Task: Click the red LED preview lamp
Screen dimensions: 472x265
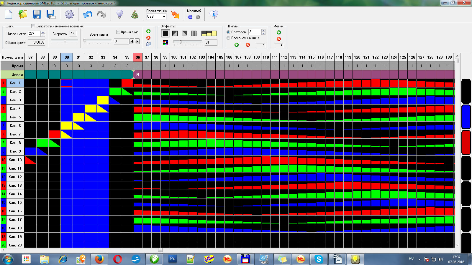Action: [466, 143]
